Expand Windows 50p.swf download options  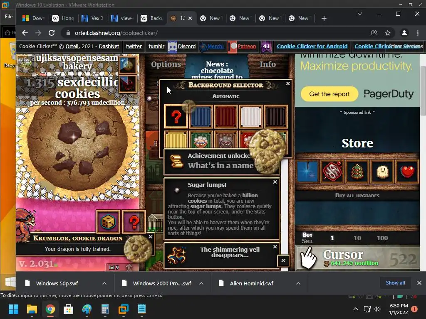pos(104,283)
